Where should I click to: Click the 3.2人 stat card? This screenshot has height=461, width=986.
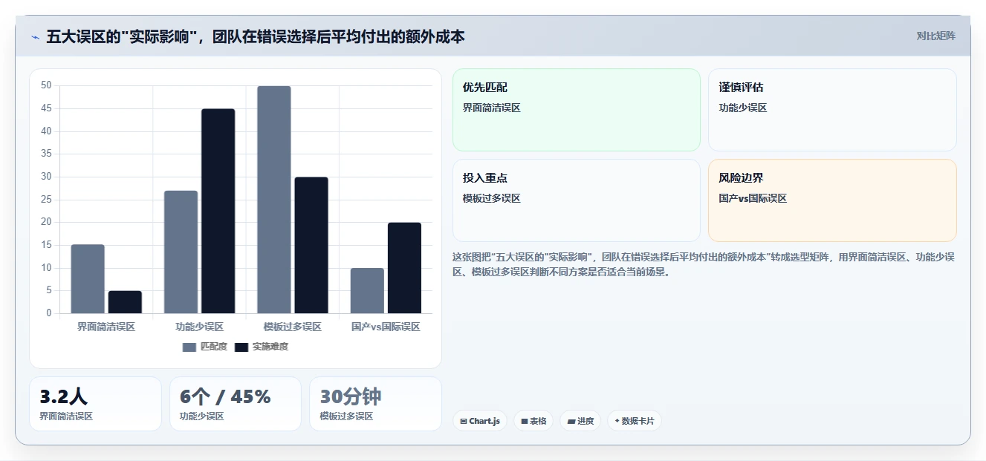(x=95, y=404)
